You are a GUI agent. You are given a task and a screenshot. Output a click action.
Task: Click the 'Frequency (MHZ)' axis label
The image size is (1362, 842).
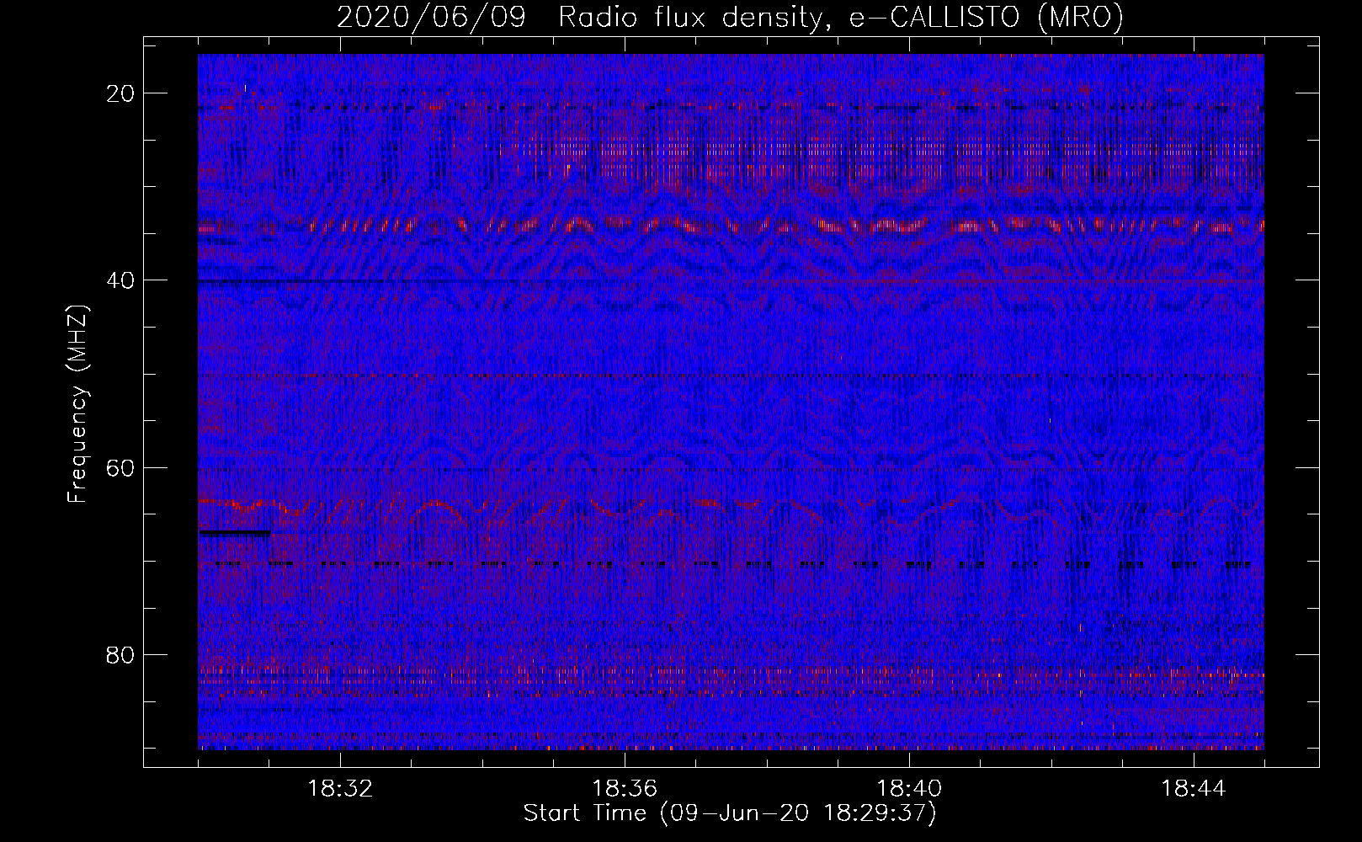[77, 404]
